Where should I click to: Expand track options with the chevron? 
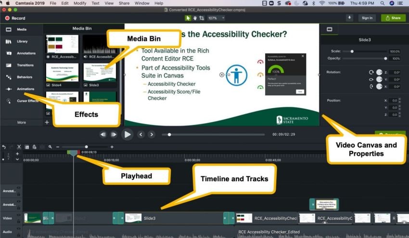click(17, 159)
